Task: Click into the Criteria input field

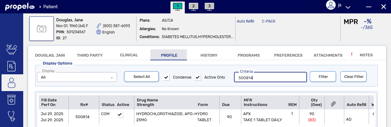Action: 270,78
